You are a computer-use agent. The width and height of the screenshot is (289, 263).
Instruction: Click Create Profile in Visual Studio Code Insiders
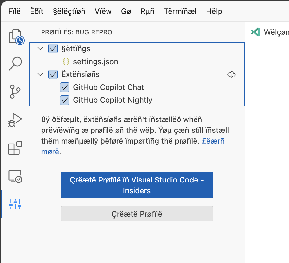click(137, 185)
